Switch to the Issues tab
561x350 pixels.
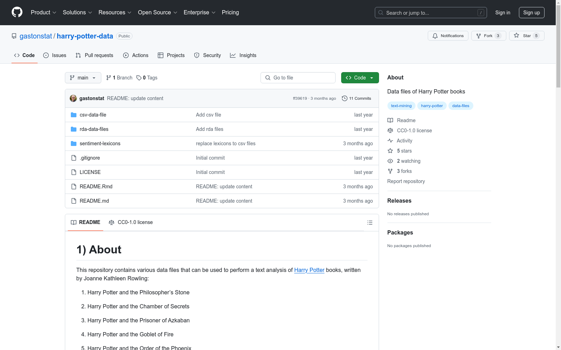click(x=55, y=55)
